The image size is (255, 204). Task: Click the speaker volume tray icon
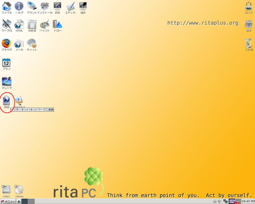(x=220, y=201)
